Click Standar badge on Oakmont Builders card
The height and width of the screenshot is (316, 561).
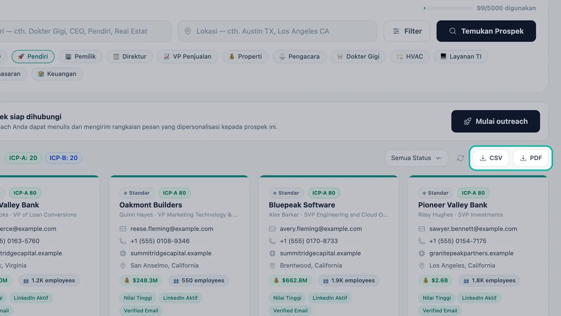pyautogui.click(x=137, y=193)
